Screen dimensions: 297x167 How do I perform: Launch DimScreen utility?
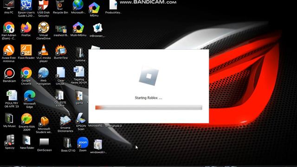tap(45, 145)
